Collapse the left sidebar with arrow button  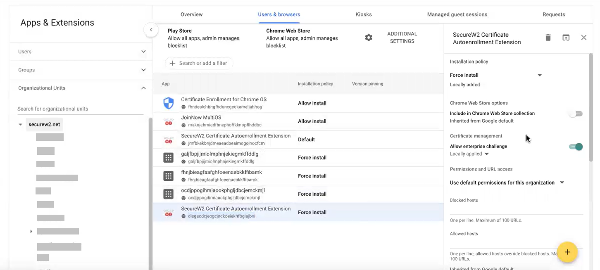click(151, 30)
